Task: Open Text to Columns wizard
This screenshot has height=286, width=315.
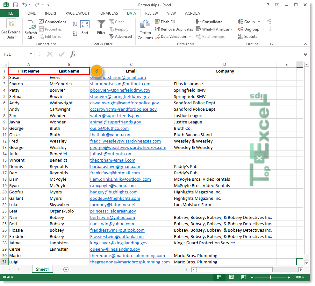Action: 145,30
